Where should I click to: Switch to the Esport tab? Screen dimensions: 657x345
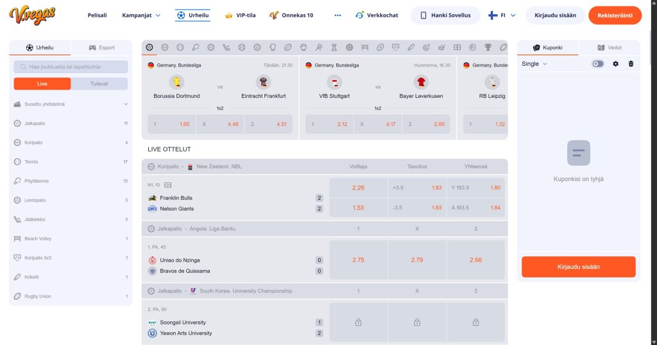(x=101, y=47)
